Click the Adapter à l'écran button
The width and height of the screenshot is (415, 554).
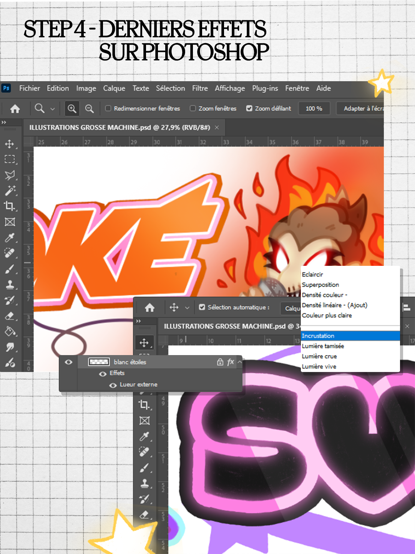pos(360,108)
